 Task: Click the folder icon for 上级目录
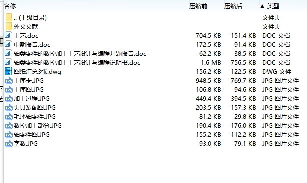coord(9,17)
